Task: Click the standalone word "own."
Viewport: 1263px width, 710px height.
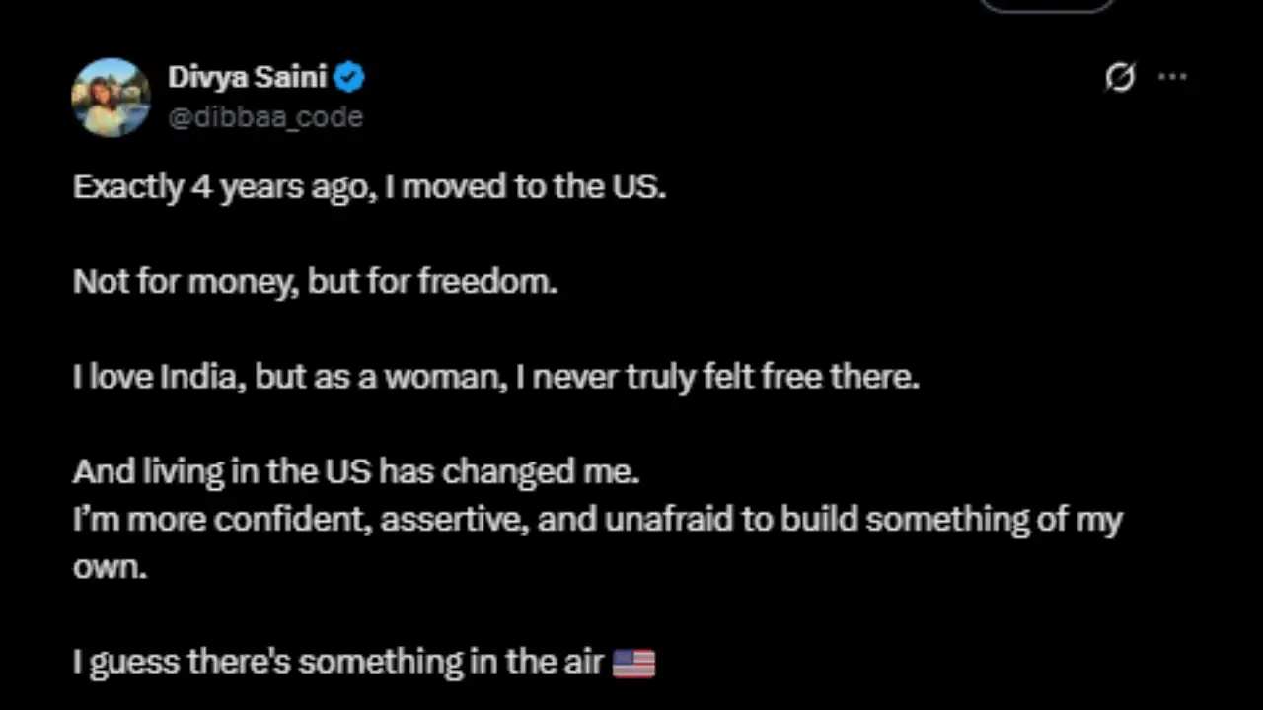Action: [x=110, y=566]
